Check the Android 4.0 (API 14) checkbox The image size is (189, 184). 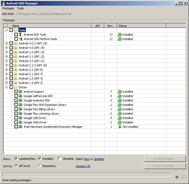click(x=11, y=47)
